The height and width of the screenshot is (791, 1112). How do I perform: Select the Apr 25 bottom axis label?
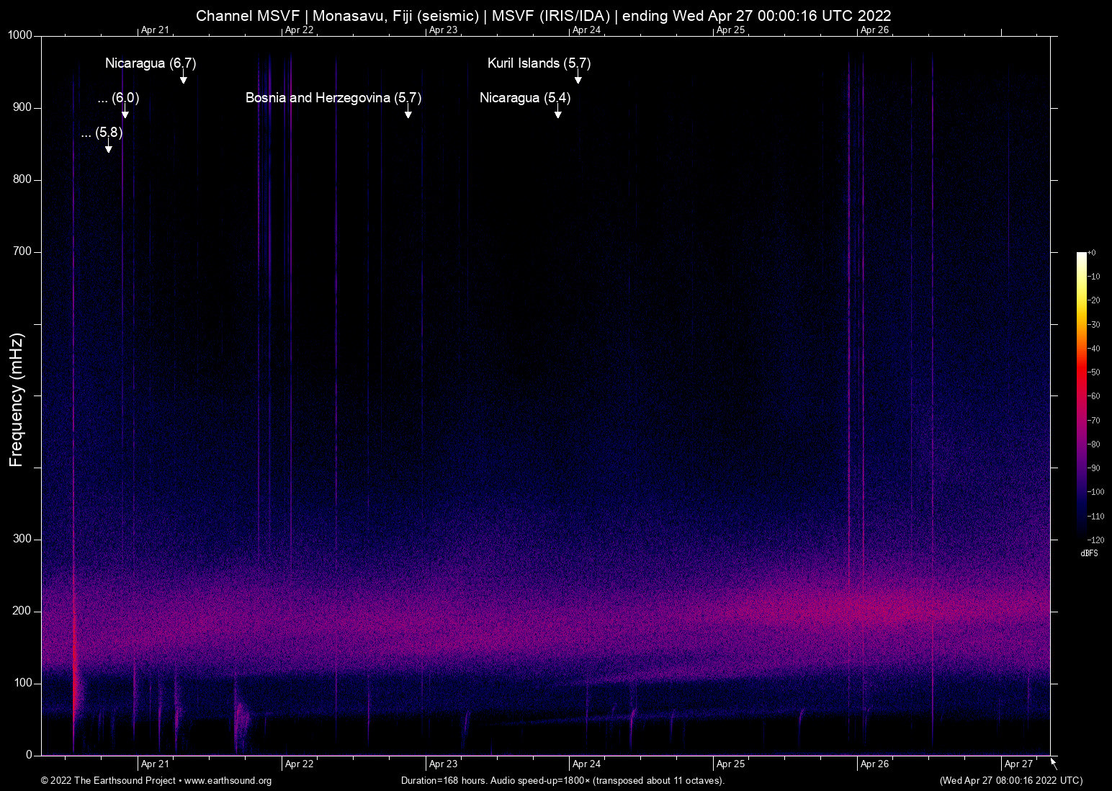[x=730, y=764]
